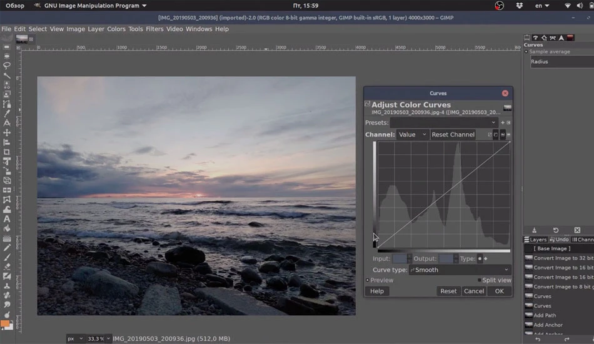Viewport: 594px width, 344px height.
Task: Open the Colors menu
Action: click(x=116, y=29)
